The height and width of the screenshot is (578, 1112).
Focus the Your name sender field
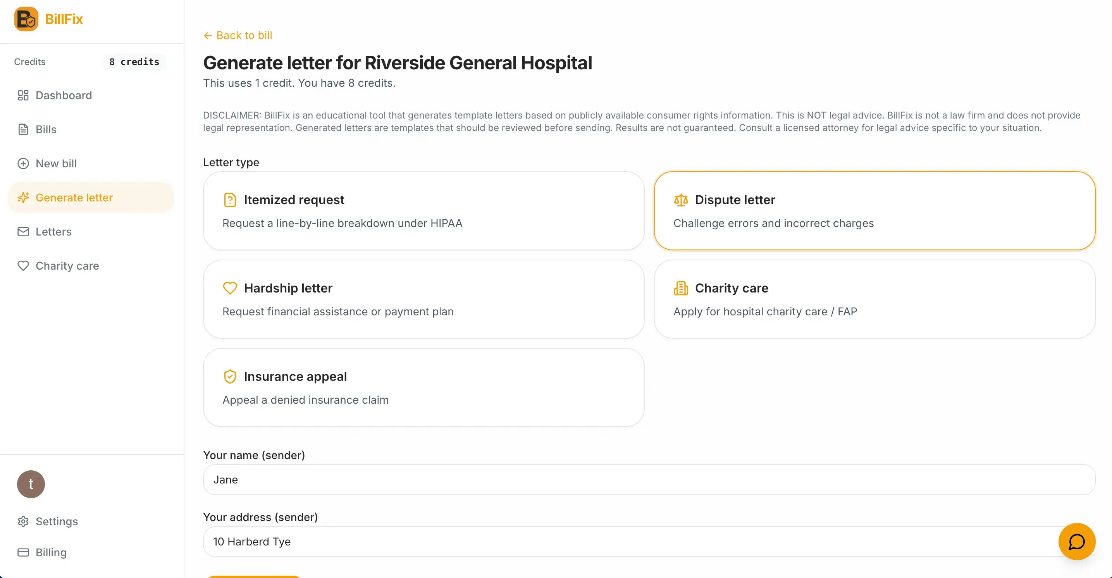click(649, 480)
